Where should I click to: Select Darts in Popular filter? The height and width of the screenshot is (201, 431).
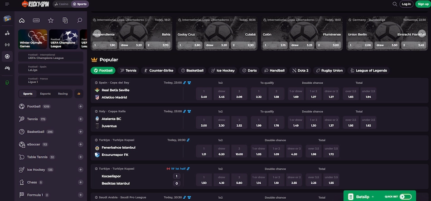pos(249,70)
